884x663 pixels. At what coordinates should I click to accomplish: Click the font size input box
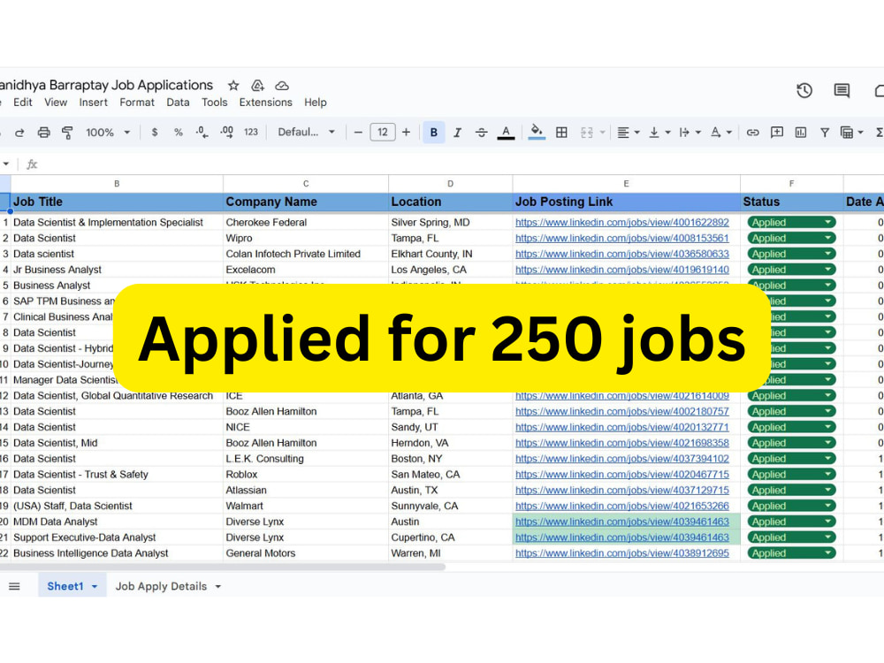point(382,133)
